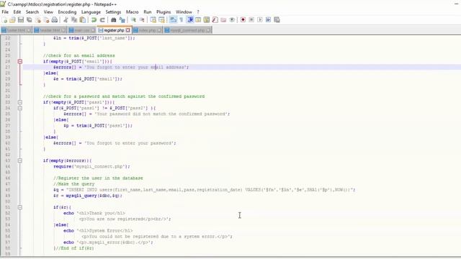This screenshot has width=461, height=259.
Task: Switch to the footer.html tab
Action: [16, 30]
